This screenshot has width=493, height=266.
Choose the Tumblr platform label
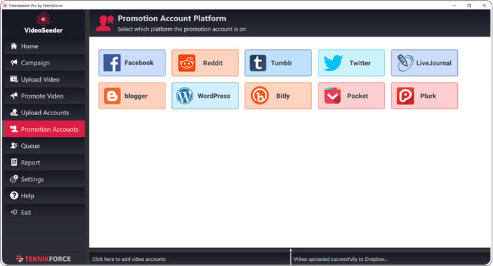(281, 63)
